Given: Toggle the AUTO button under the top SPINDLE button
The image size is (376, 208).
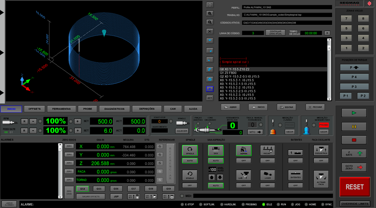Looking at the screenshot, I should (190, 160).
